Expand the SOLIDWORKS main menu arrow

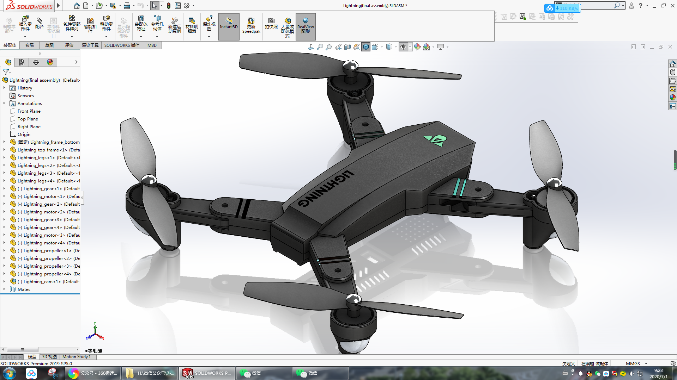[58, 6]
